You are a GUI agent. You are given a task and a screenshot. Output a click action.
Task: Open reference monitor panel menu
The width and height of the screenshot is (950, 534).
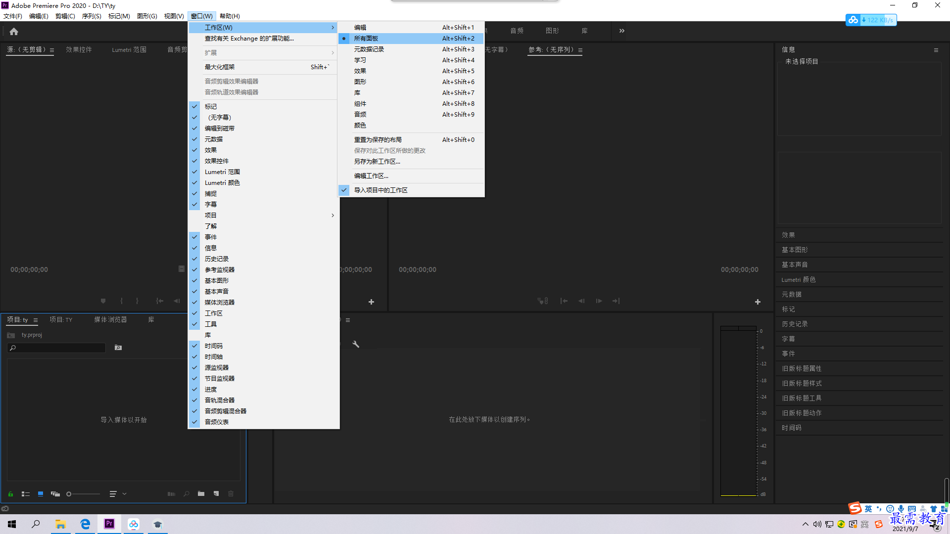[x=580, y=50]
